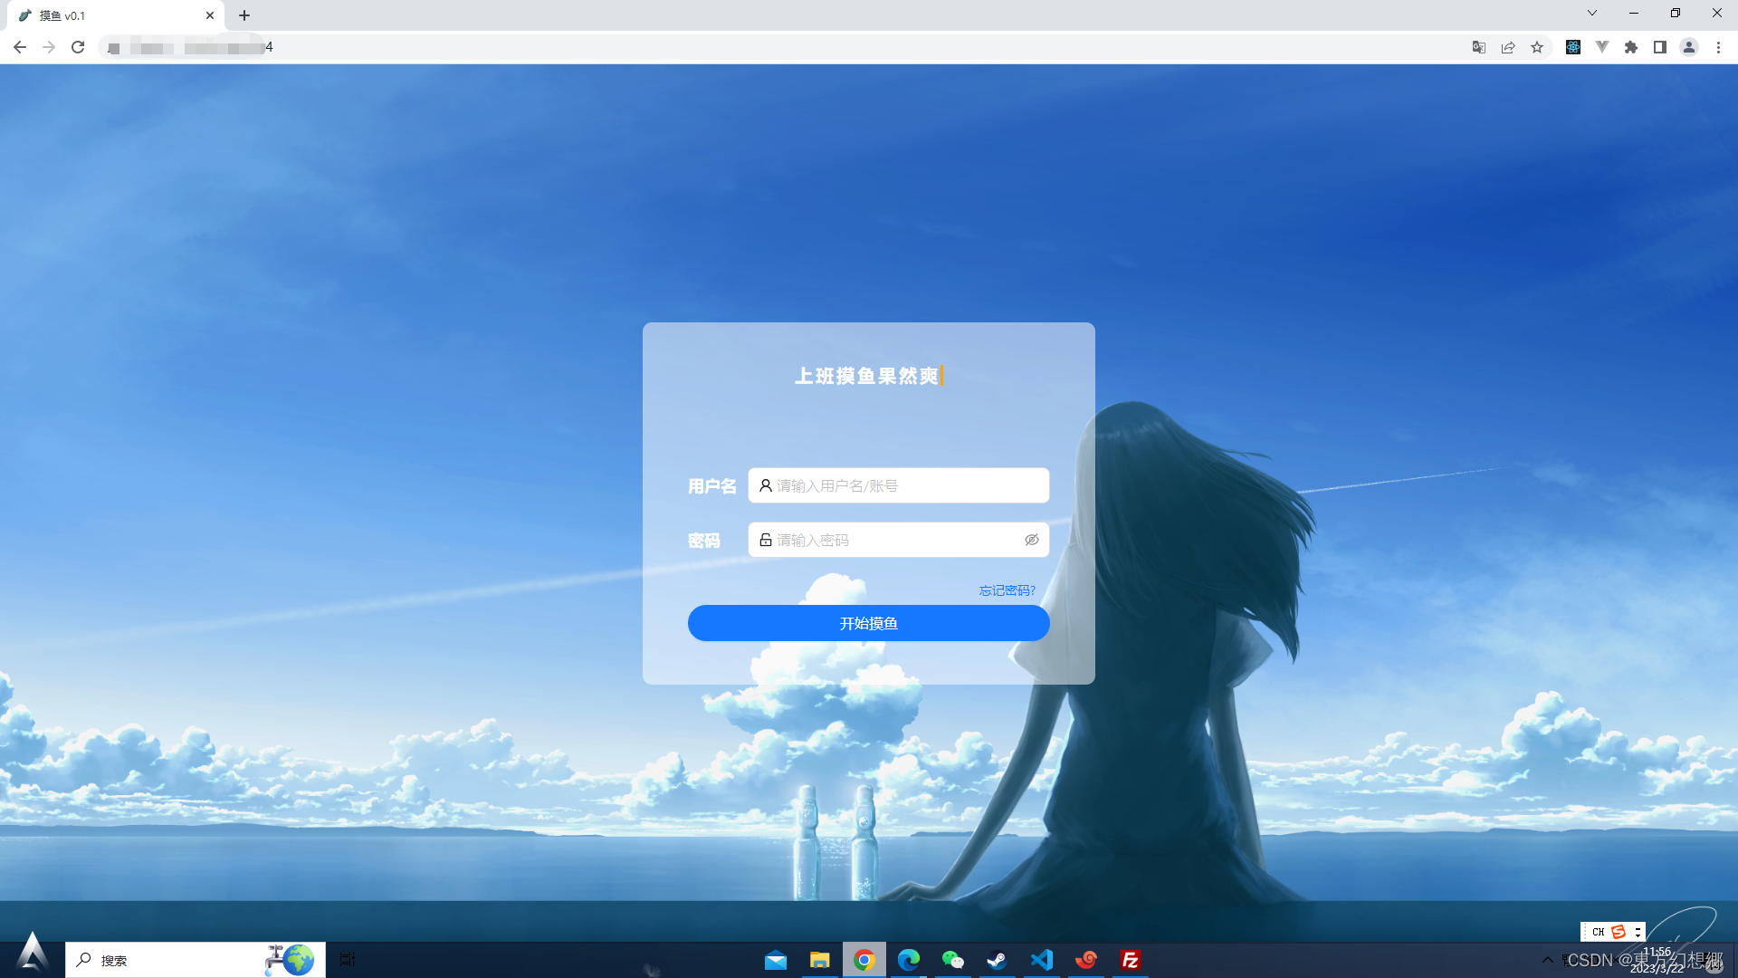This screenshot has height=978, width=1738.
Task: Click the user icon in username field
Action: [x=766, y=485]
